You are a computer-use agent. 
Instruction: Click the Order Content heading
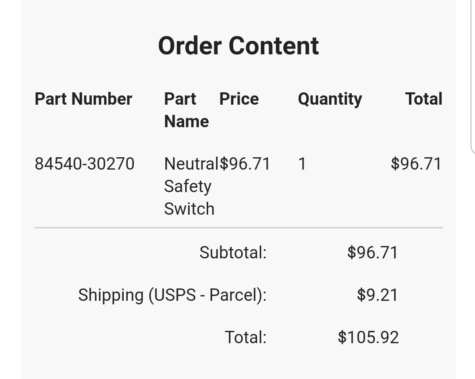(239, 46)
